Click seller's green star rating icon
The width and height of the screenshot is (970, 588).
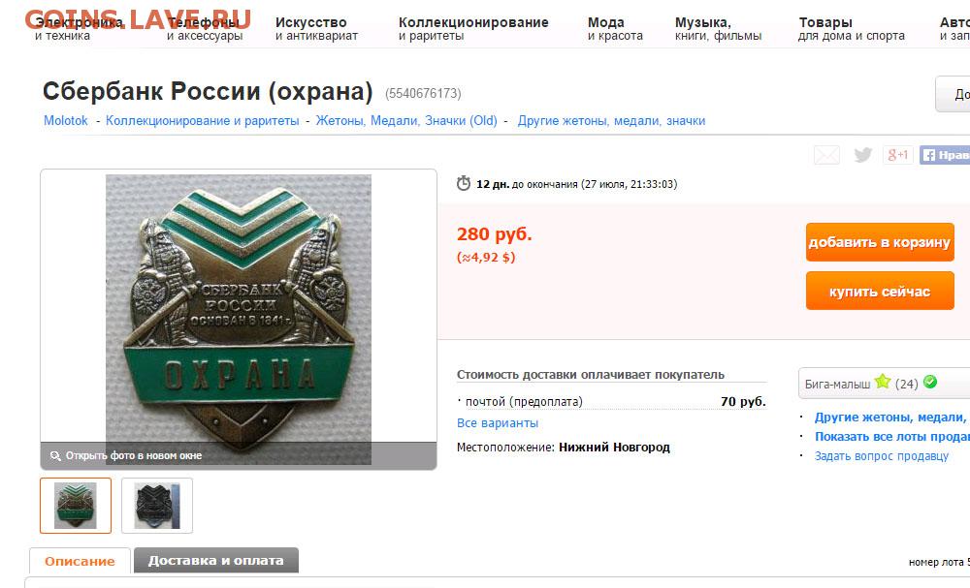point(883,382)
